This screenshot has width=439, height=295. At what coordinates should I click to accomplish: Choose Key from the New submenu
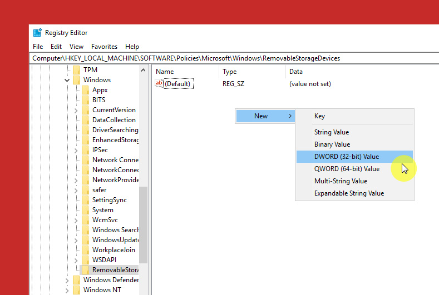[354, 116]
